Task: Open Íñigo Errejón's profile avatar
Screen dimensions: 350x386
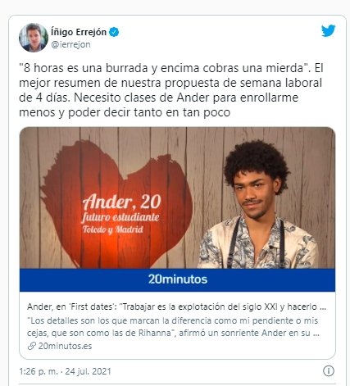Action: [x=34, y=38]
